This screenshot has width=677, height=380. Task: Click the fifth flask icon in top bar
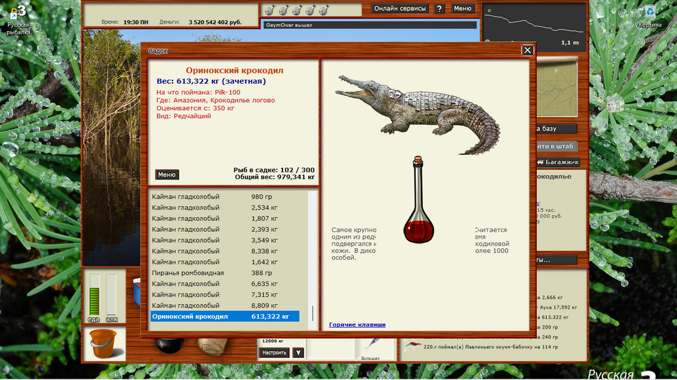point(324,10)
